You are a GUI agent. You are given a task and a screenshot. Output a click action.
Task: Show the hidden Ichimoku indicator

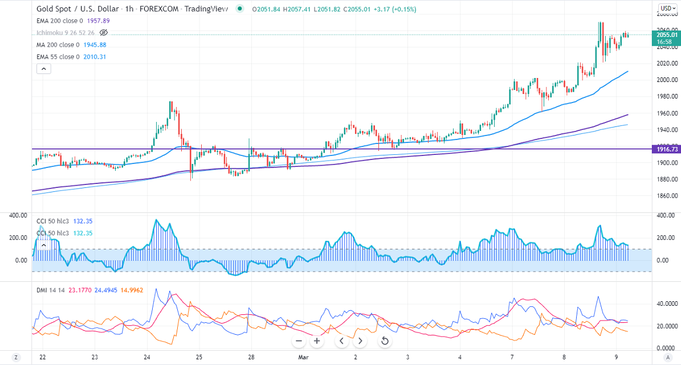coord(104,33)
